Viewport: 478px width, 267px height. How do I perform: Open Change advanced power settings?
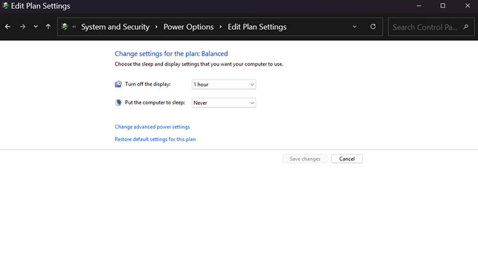tap(152, 127)
